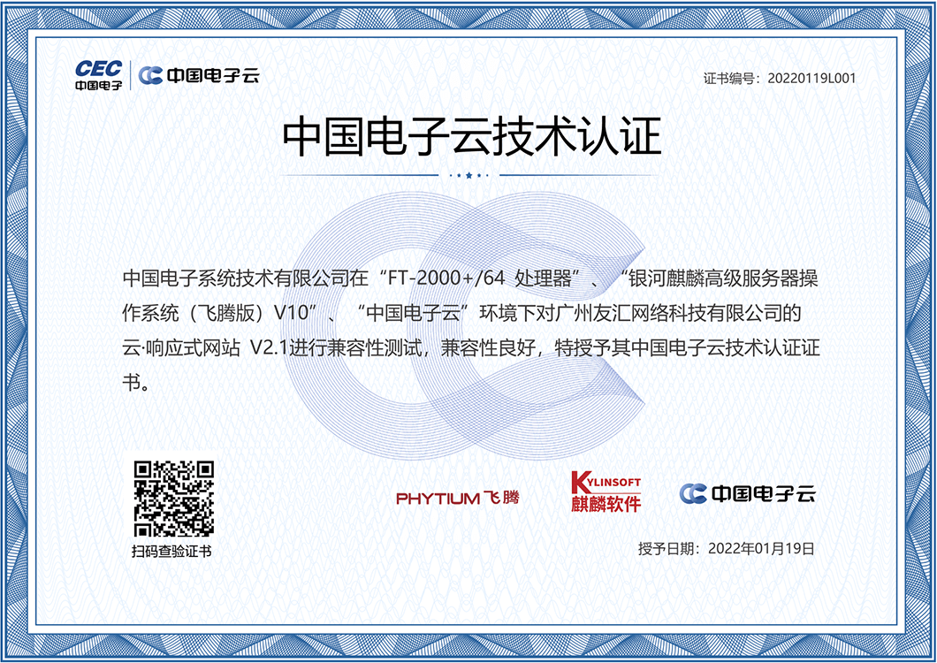Click the 中国电子云 logo next to Kylinsoft
The height and width of the screenshot is (663, 937).
(x=747, y=493)
